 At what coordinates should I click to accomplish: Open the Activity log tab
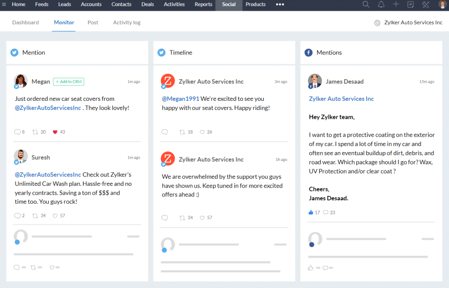tap(127, 23)
